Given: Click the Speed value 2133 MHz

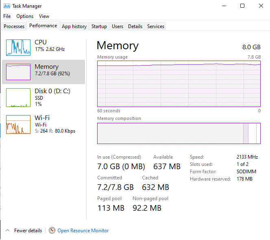Looking at the screenshot, I should pos(247,157).
